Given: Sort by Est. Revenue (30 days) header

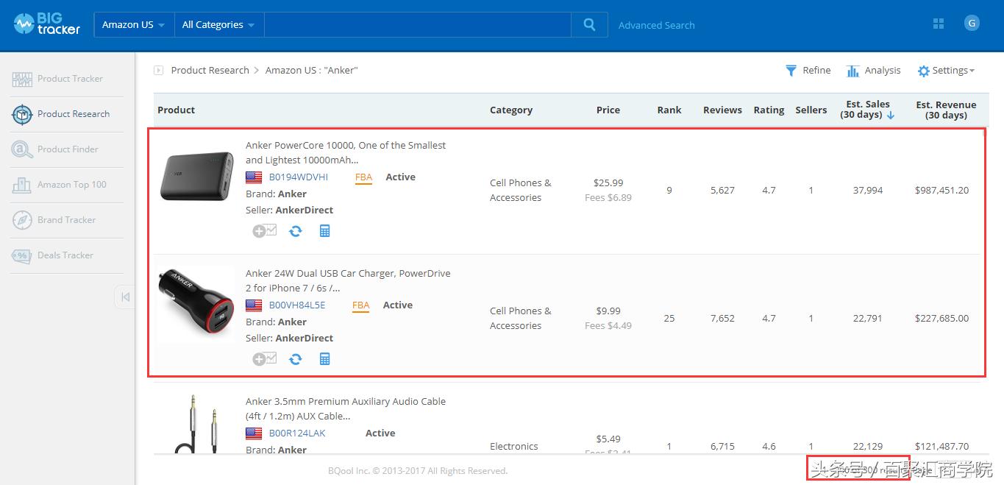Looking at the screenshot, I should click(x=946, y=110).
